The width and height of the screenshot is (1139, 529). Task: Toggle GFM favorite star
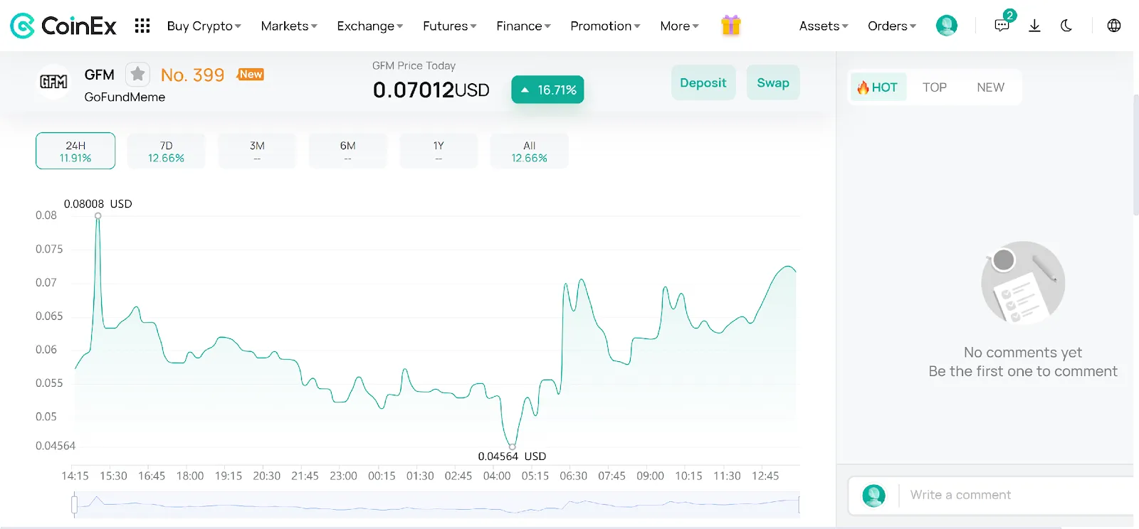(137, 74)
